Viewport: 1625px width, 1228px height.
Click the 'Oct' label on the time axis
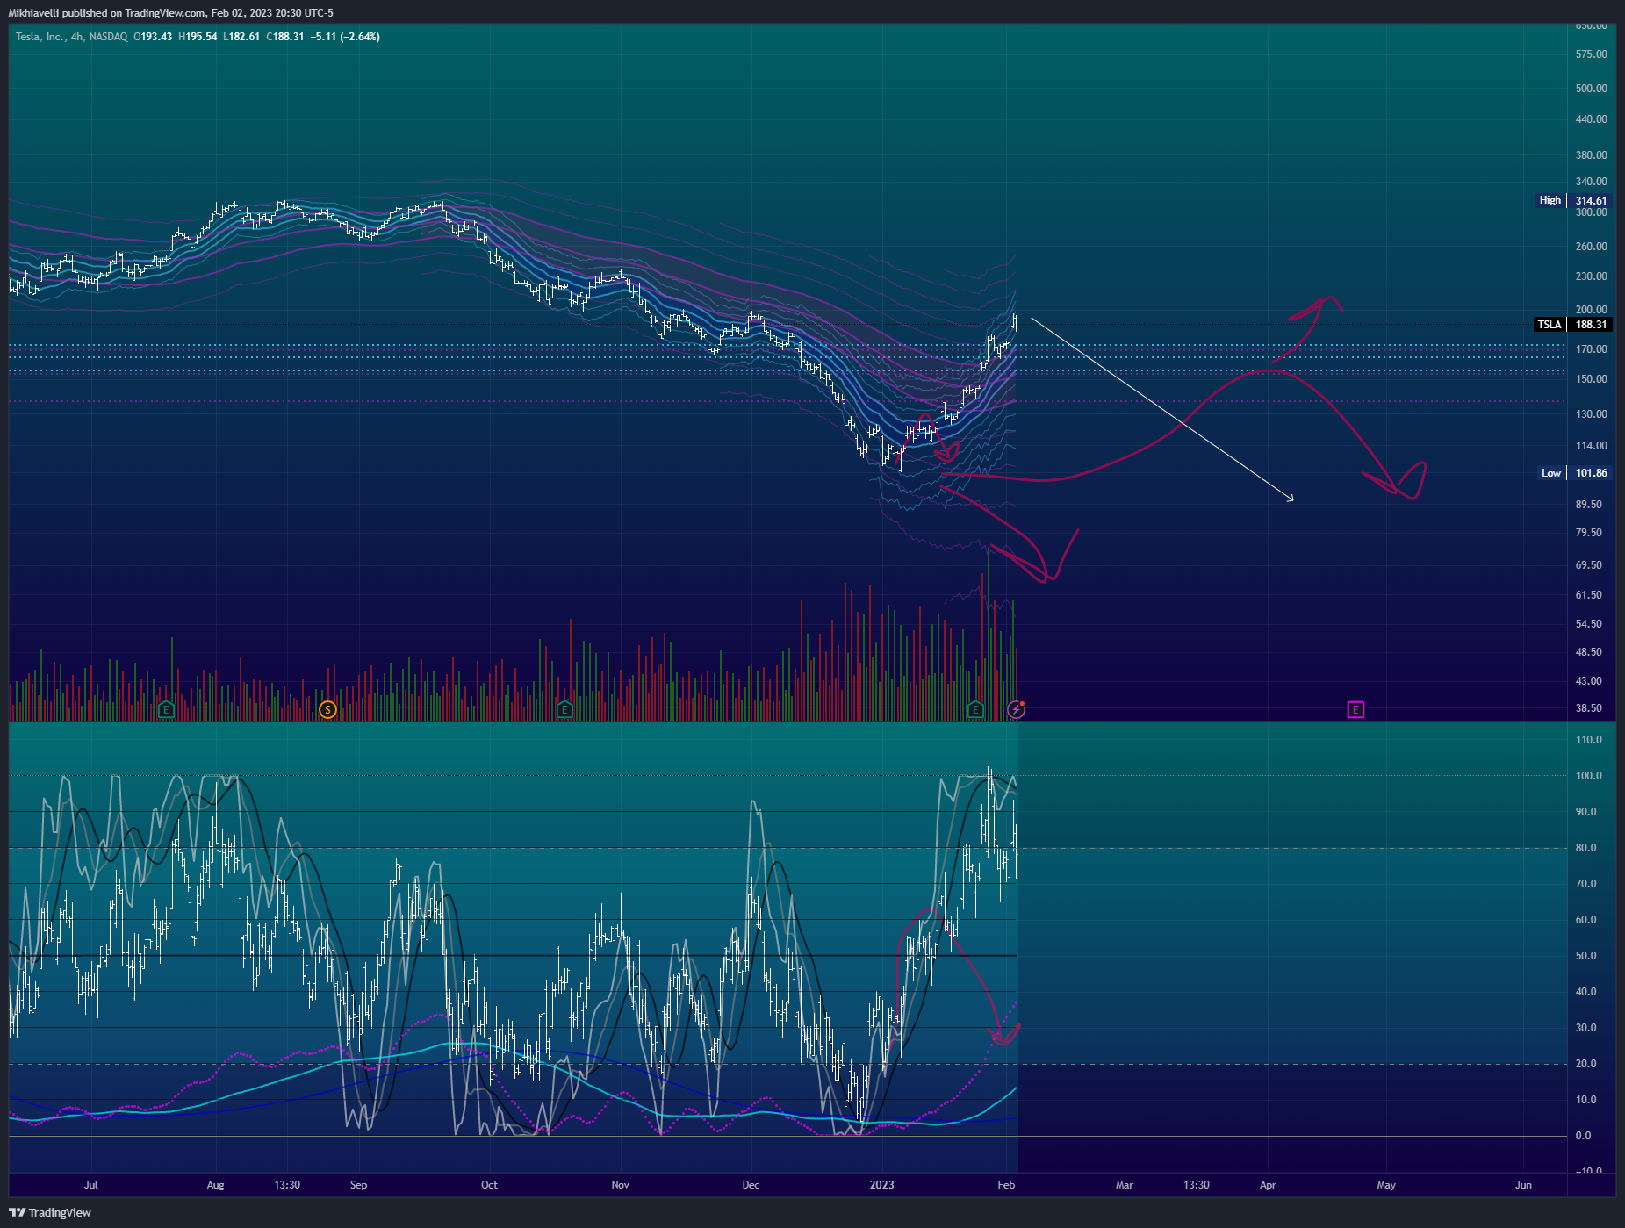point(489,1185)
